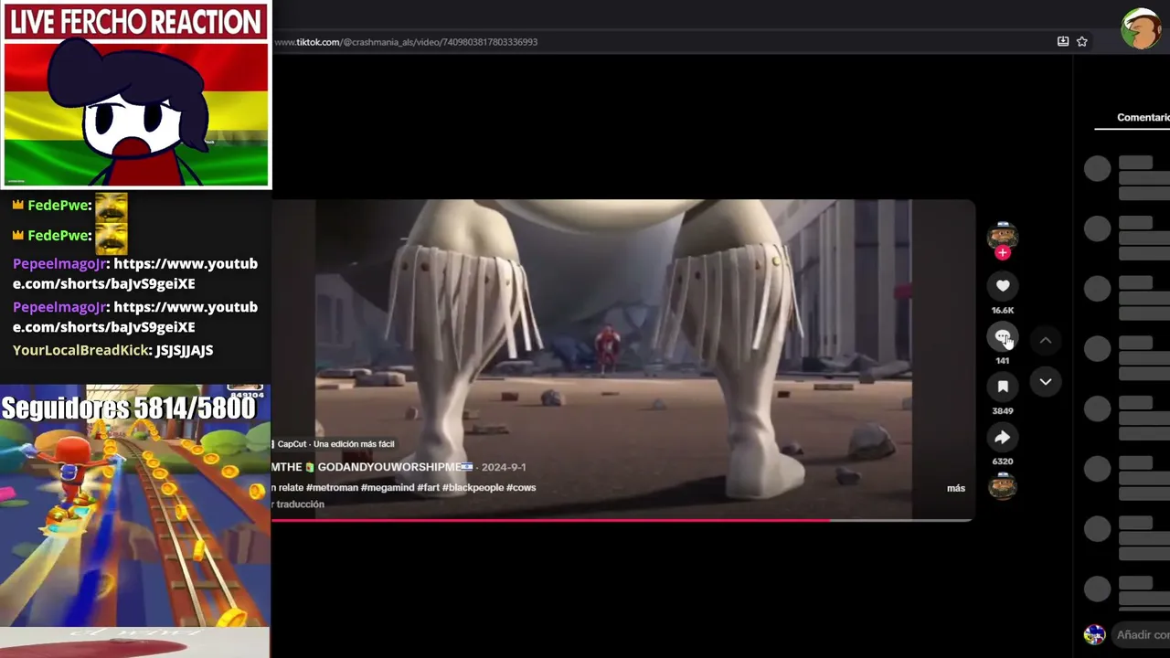Click the CapCut 'Una edición más fácil' tag
Viewport: 1170px width, 658px height.
coord(333,444)
